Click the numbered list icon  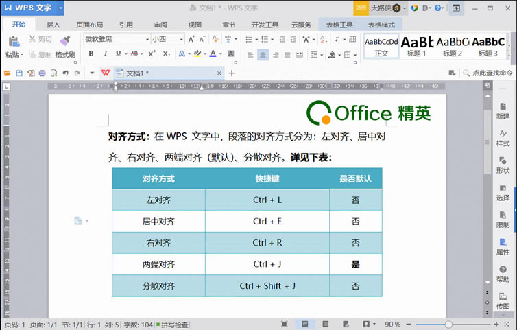pos(265,40)
